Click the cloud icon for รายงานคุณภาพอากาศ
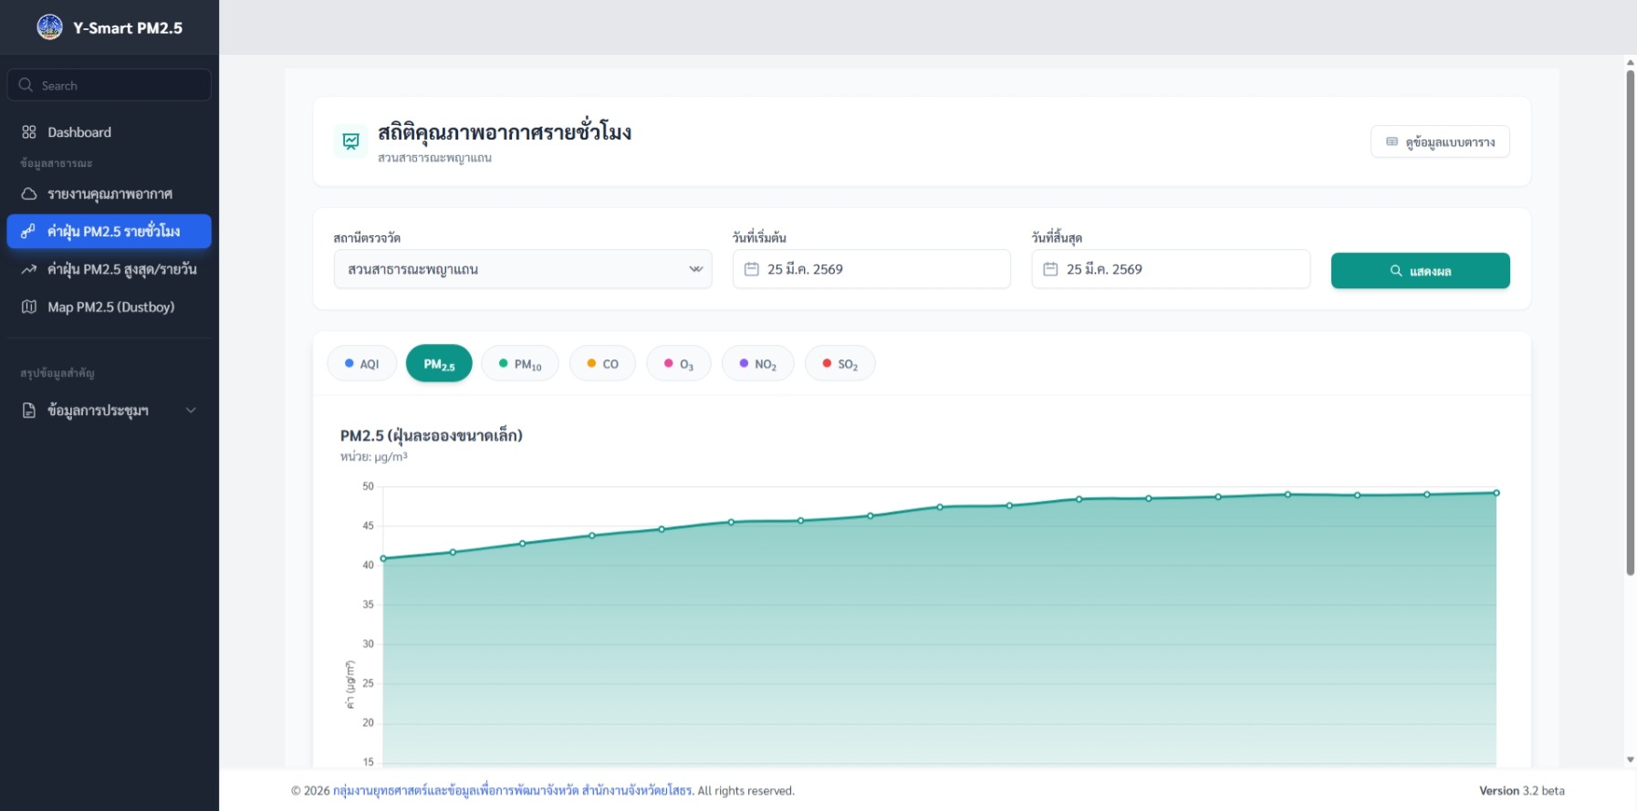This screenshot has height=811, width=1637. (x=29, y=194)
